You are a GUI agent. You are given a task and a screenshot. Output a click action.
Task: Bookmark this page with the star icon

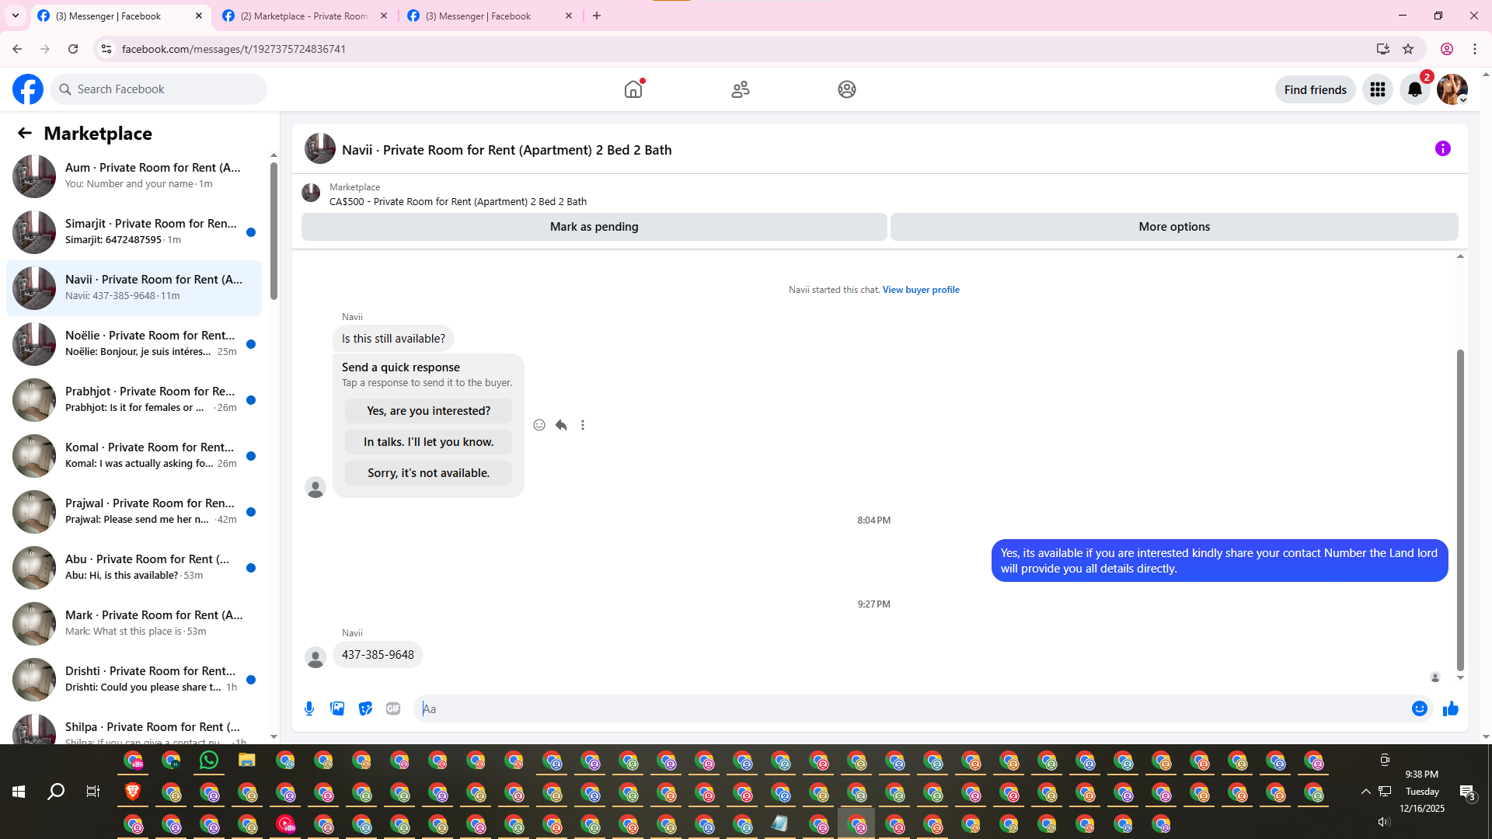pyautogui.click(x=1408, y=49)
